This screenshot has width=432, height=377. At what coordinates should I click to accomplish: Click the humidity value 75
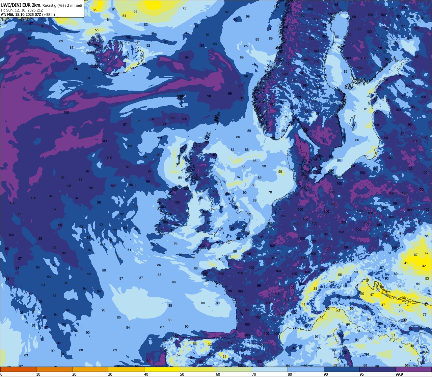[x=184, y=8]
